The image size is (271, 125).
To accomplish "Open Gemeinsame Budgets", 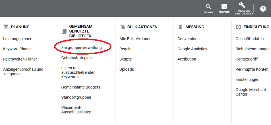I will coord(81,87).
